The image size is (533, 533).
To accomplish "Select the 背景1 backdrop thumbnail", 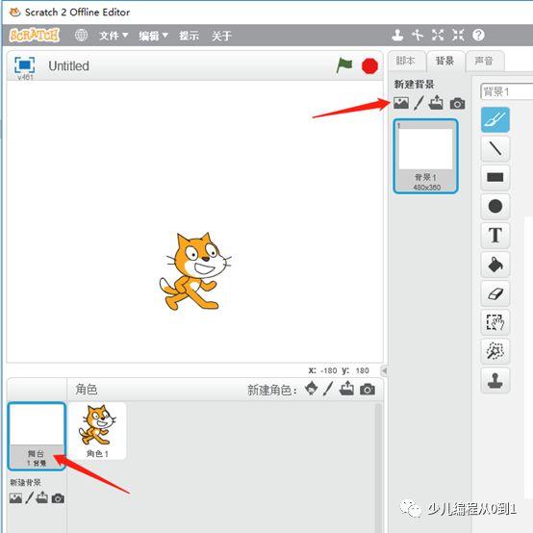I will (x=425, y=156).
